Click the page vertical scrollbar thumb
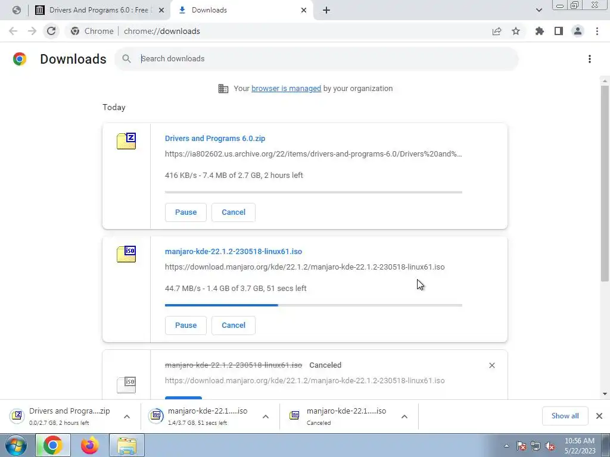610x457 pixels. [x=605, y=183]
